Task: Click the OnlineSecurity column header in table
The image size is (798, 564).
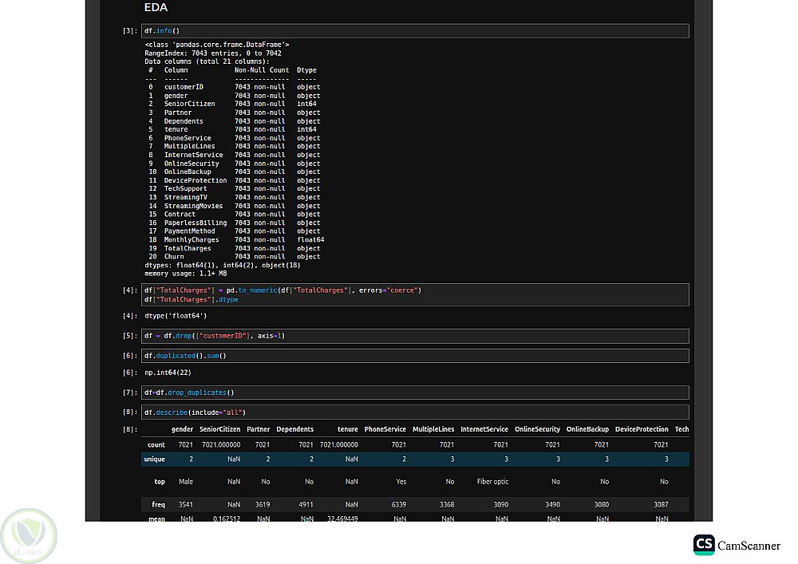Action: click(537, 429)
